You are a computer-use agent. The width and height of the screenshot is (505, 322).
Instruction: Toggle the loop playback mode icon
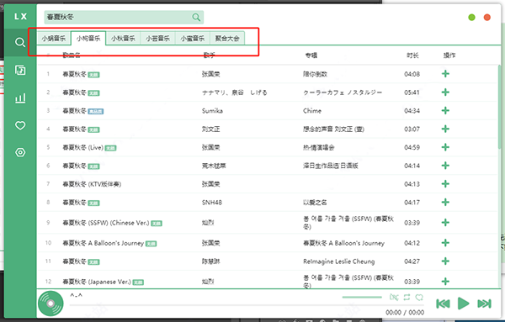click(x=407, y=298)
